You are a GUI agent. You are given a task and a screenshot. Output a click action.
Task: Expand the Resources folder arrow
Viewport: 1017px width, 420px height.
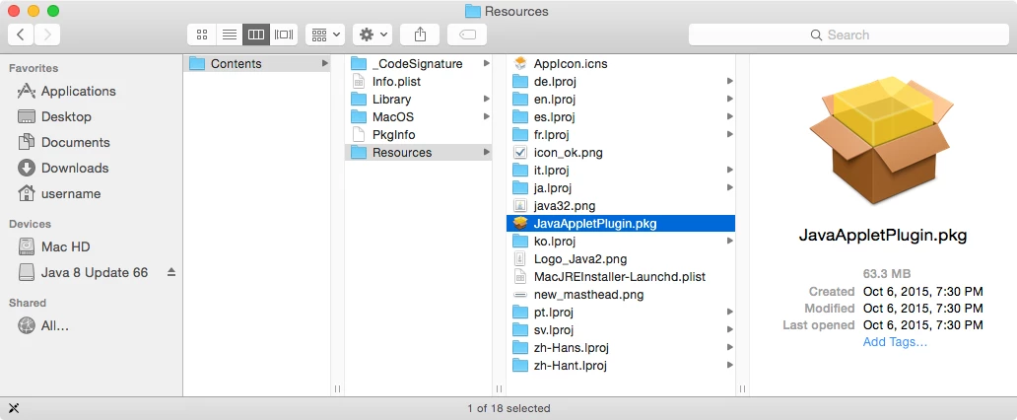pyautogui.click(x=487, y=153)
